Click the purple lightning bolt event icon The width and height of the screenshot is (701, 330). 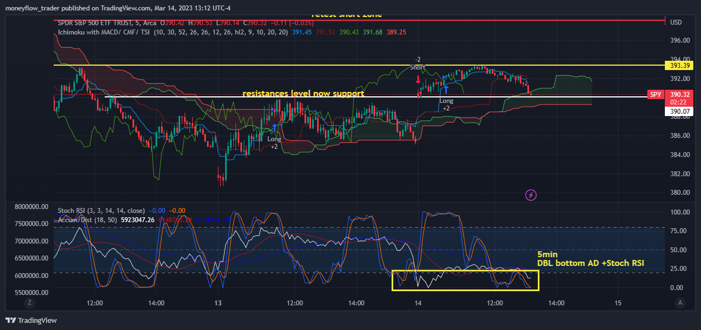[x=530, y=194]
